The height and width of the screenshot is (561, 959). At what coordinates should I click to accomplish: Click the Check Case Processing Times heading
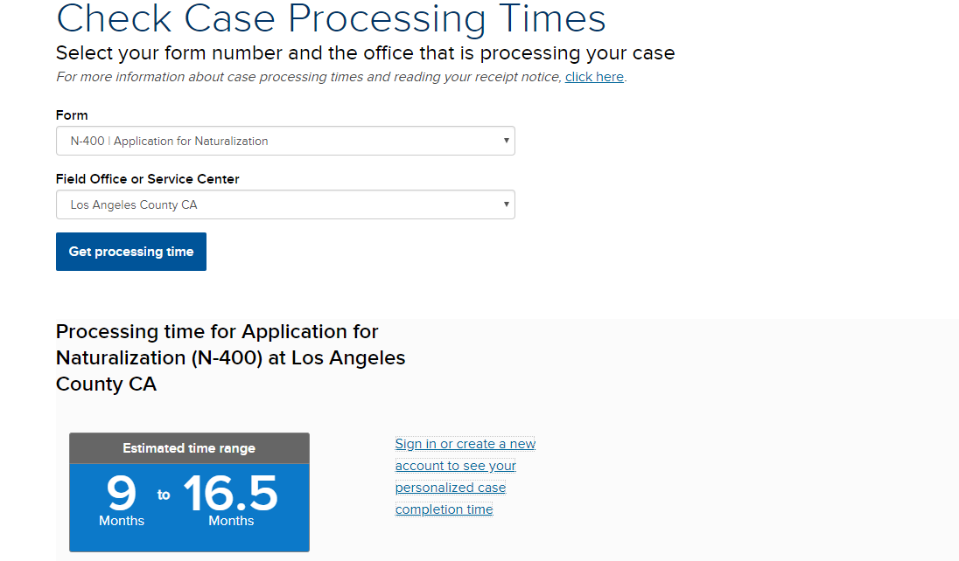tap(331, 18)
